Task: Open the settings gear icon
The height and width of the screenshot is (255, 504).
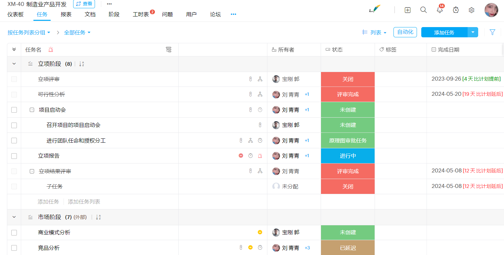Action: (x=472, y=10)
